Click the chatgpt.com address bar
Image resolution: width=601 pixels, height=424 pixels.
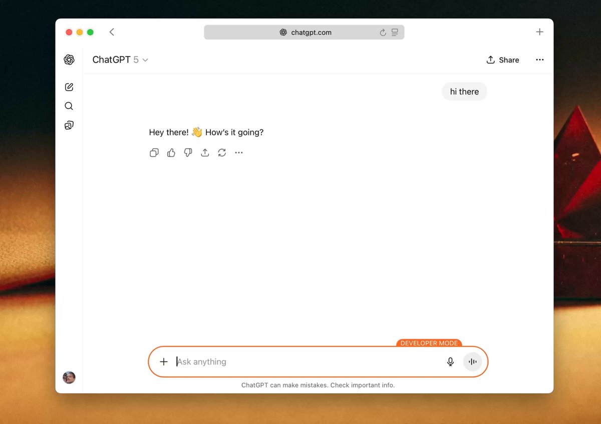coord(304,32)
